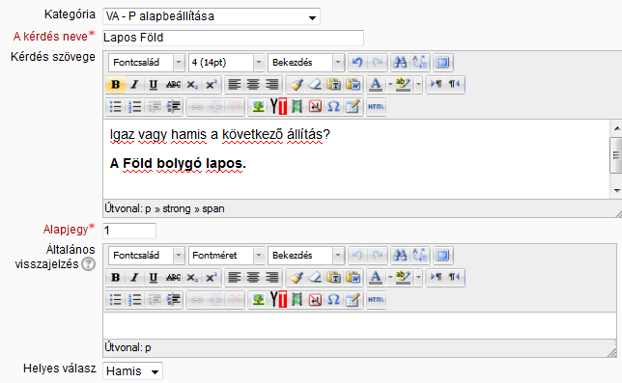Image resolution: width=622 pixels, height=383 pixels.
Task: Open find binoculars icon in question editor
Action: click(400, 63)
